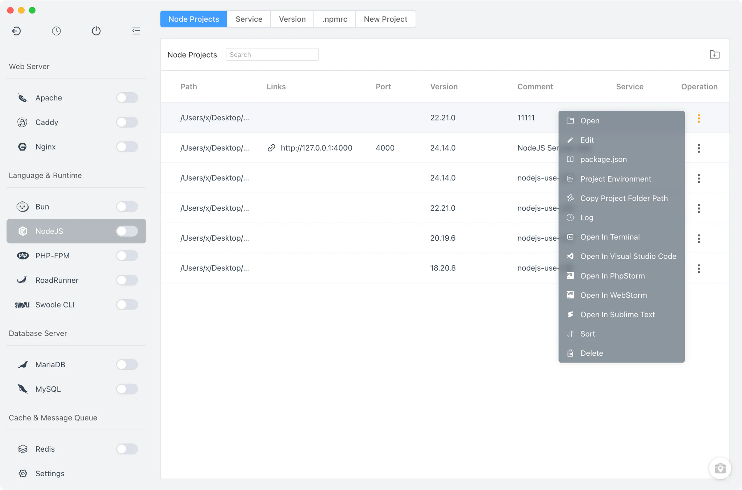Screen dimensions: 742x490
Task: Toggle the Caddy service switch
Action: (127, 122)
